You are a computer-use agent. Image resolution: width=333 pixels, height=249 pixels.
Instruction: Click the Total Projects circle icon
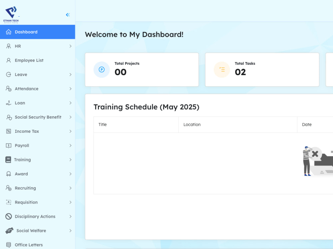click(x=102, y=69)
